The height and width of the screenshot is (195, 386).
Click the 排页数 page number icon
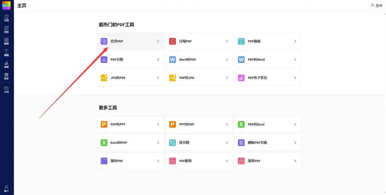pyautogui.click(x=173, y=143)
